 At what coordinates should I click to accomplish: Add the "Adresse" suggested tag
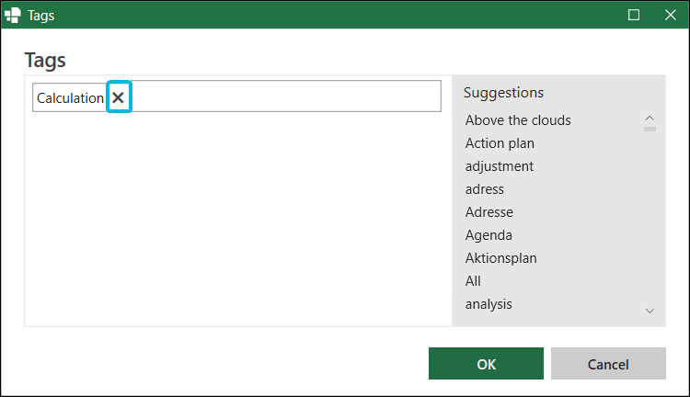tap(489, 212)
